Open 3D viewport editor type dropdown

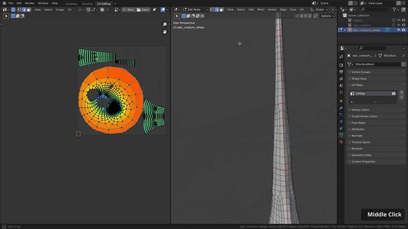177,10
